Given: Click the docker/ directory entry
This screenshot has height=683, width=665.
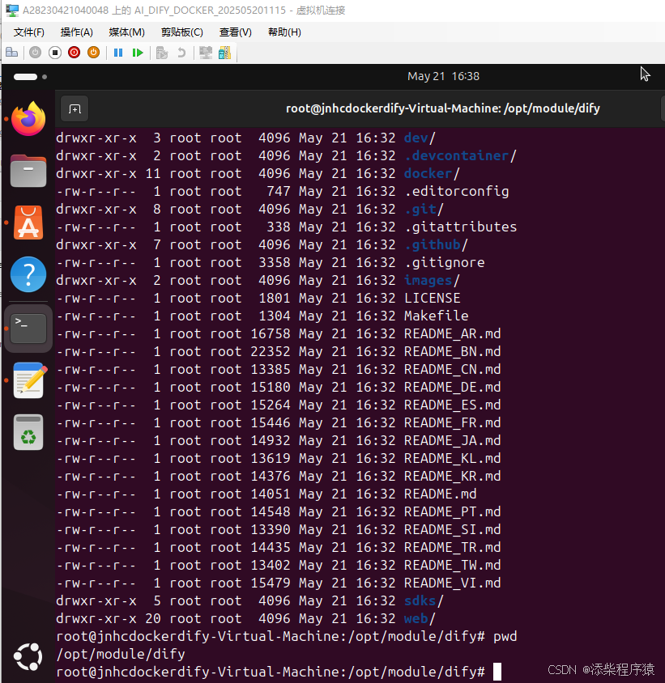Looking at the screenshot, I should [432, 174].
